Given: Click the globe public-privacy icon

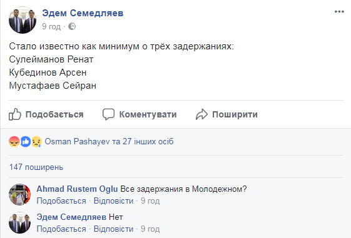Looking at the screenshot, I should tap(72, 26).
